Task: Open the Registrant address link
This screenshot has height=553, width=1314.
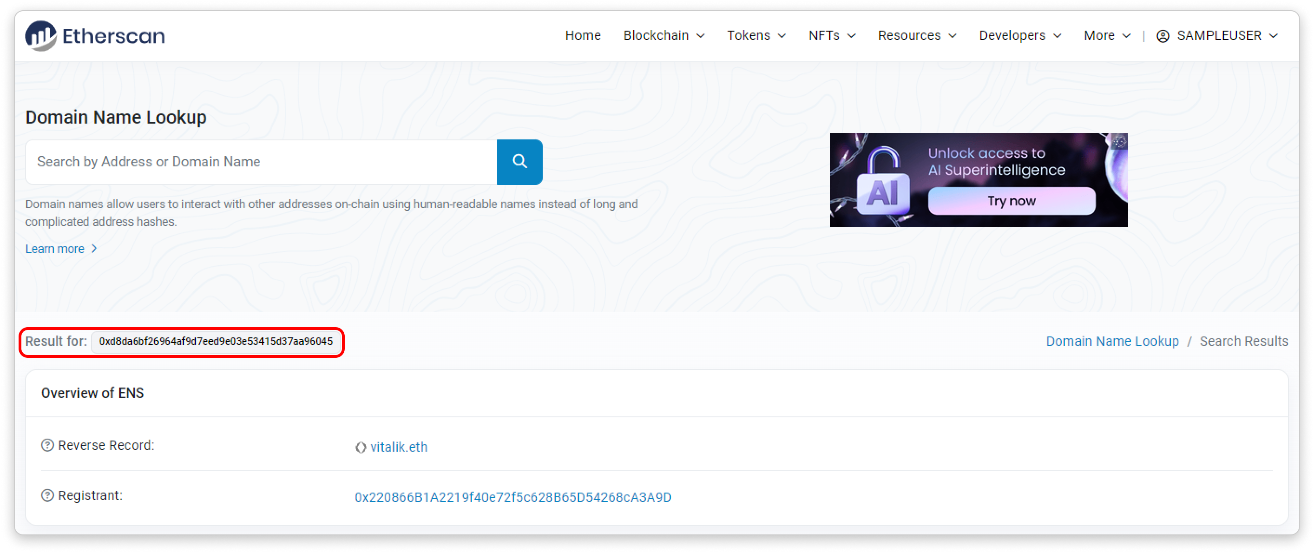Action: (512, 497)
